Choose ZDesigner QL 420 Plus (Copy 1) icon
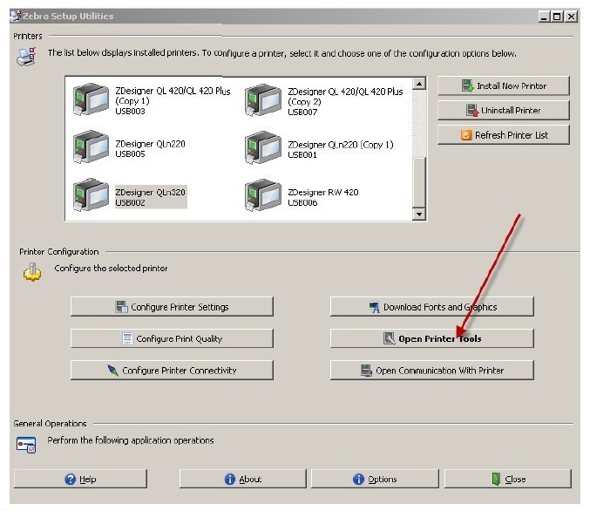The width and height of the screenshot is (590, 511). (x=91, y=100)
